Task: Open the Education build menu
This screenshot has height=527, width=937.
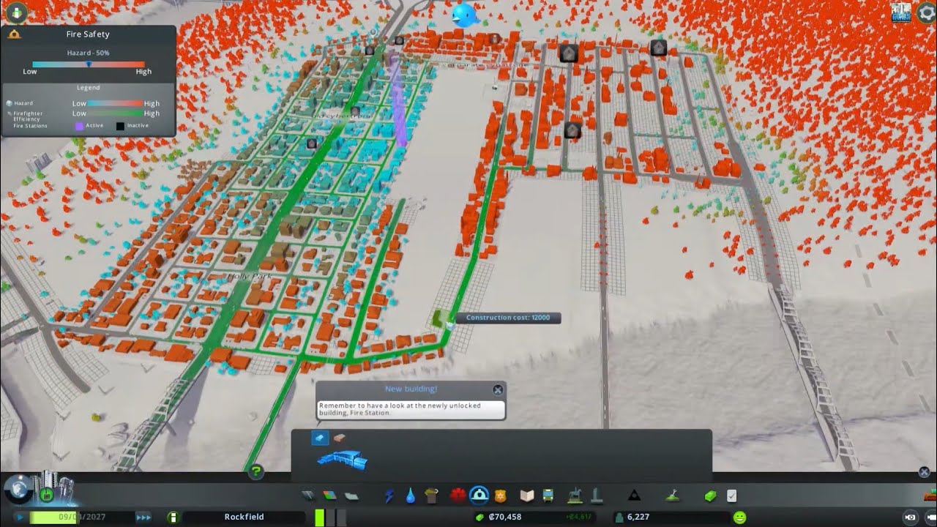Action: pos(527,496)
